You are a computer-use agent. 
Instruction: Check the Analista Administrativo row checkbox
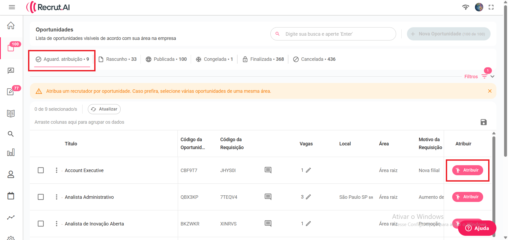[41, 197]
